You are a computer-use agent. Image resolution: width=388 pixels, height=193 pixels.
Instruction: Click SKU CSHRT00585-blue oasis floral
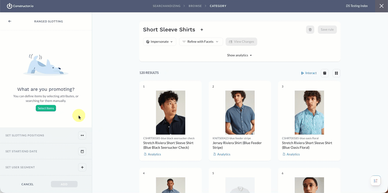tap(300, 138)
